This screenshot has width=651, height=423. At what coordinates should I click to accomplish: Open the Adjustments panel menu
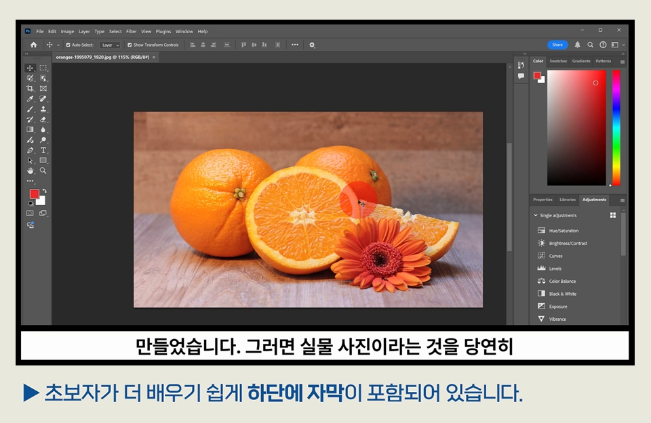tap(623, 200)
